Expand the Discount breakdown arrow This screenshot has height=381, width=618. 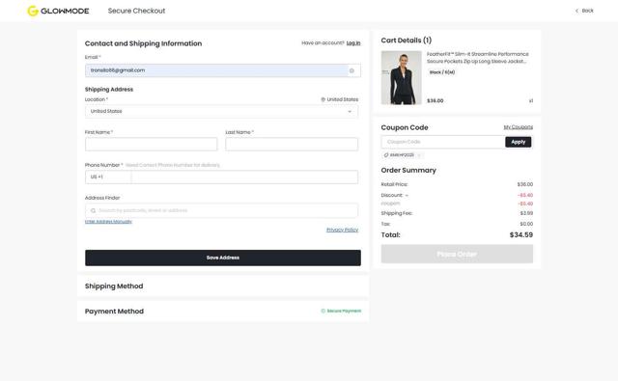[407, 196]
